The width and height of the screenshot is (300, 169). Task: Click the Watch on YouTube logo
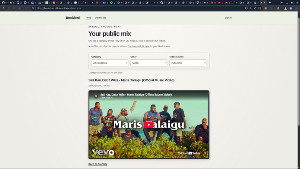pos(189,153)
